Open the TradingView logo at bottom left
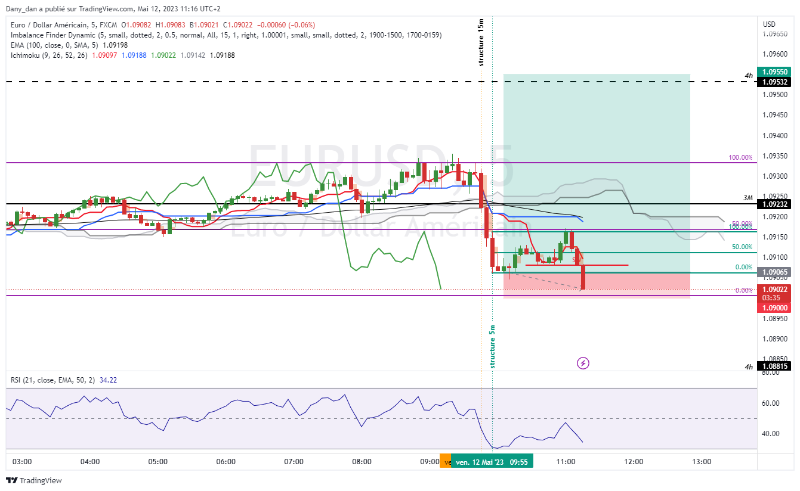The height and width of the screenshot is (491, 800). pyautogui.click(x=34, y=480)
